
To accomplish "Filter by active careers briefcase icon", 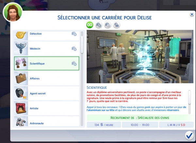I will [x=99, y=25].
